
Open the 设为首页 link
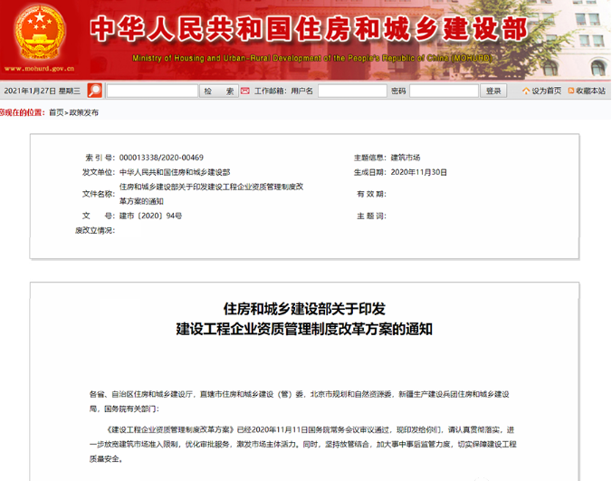(x=546, y=91)
